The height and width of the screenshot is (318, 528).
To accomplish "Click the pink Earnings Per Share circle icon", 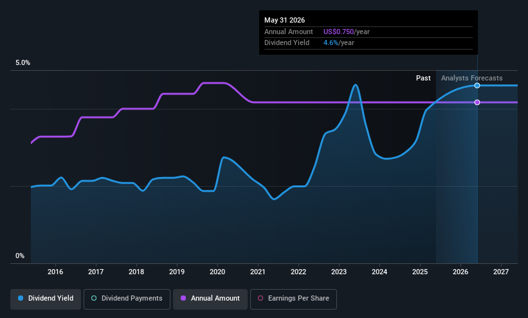I will click(260, 298).
